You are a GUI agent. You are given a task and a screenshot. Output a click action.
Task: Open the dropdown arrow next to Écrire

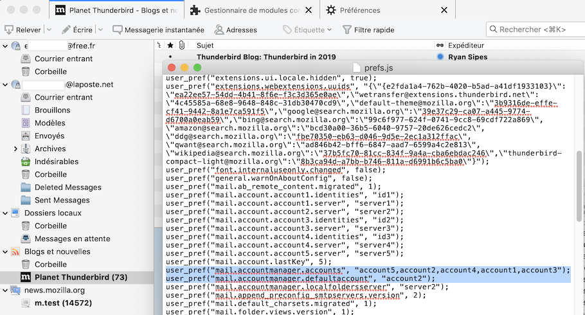click(x=100, y=30)
